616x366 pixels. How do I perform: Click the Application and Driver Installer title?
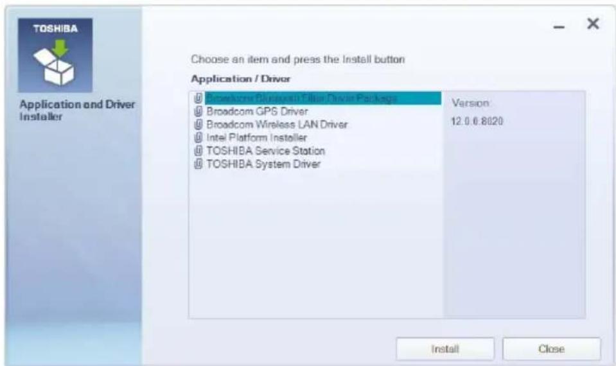click(77, 110)
